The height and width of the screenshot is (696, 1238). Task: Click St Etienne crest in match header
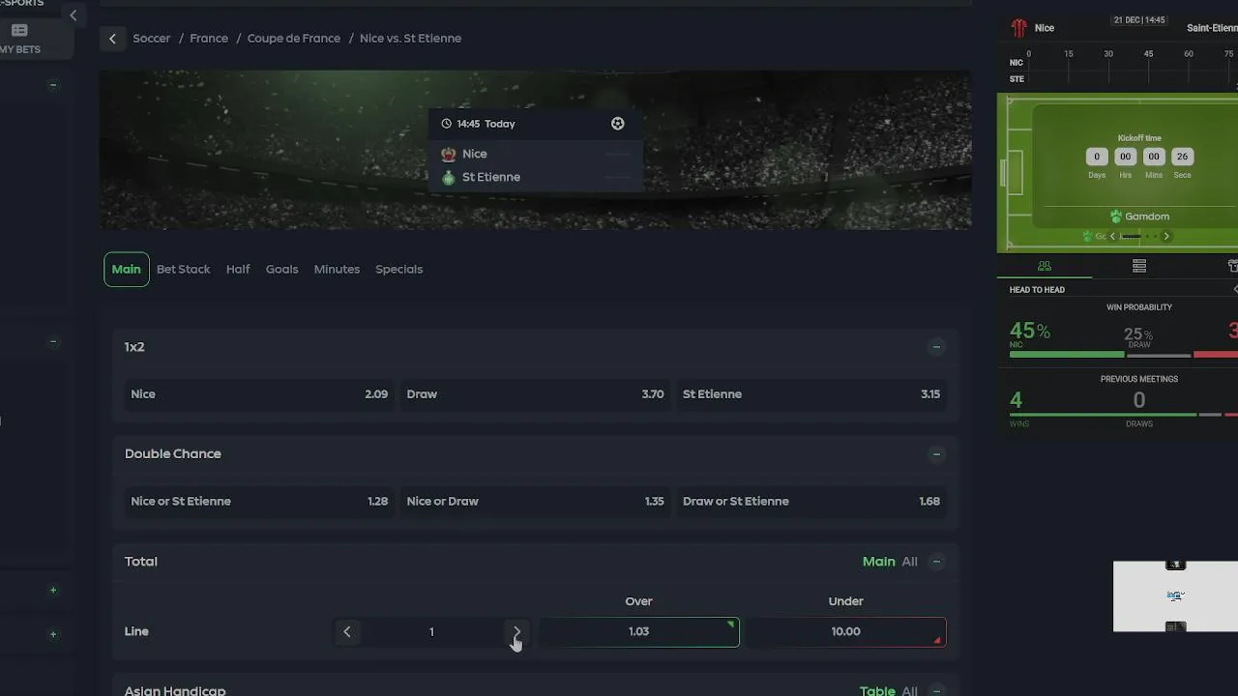(448, 178)
